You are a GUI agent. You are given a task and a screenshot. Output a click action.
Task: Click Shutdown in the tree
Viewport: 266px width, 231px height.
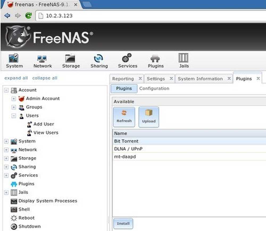tap(30, 226)
